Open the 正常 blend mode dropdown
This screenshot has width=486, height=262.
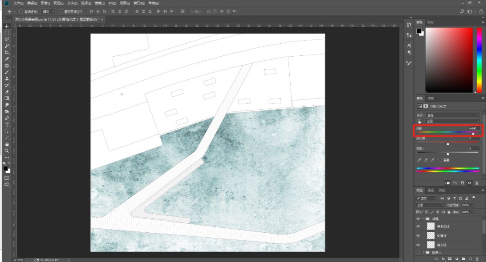(x=430, y=205)
